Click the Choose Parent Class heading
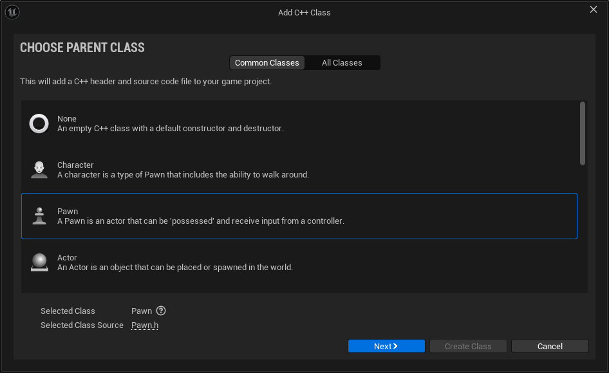609x373 pixels. (x=82, y=48)
